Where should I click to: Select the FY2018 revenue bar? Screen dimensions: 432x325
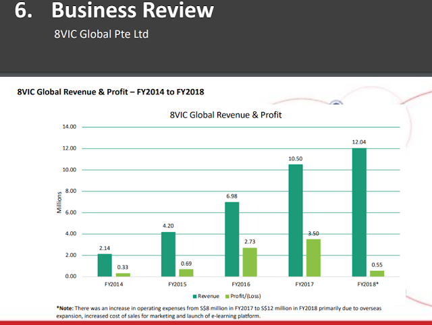[359, 212]
